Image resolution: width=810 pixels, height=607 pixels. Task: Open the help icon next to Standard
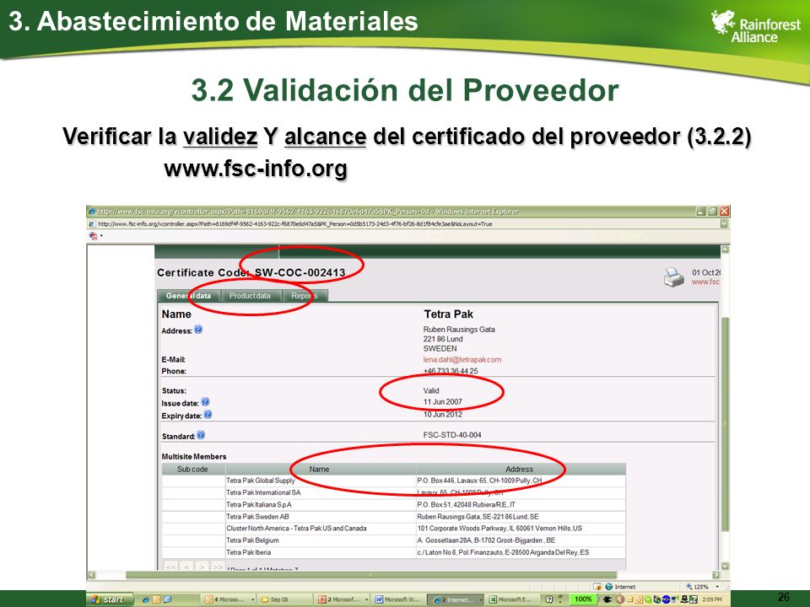coord(201,435)
